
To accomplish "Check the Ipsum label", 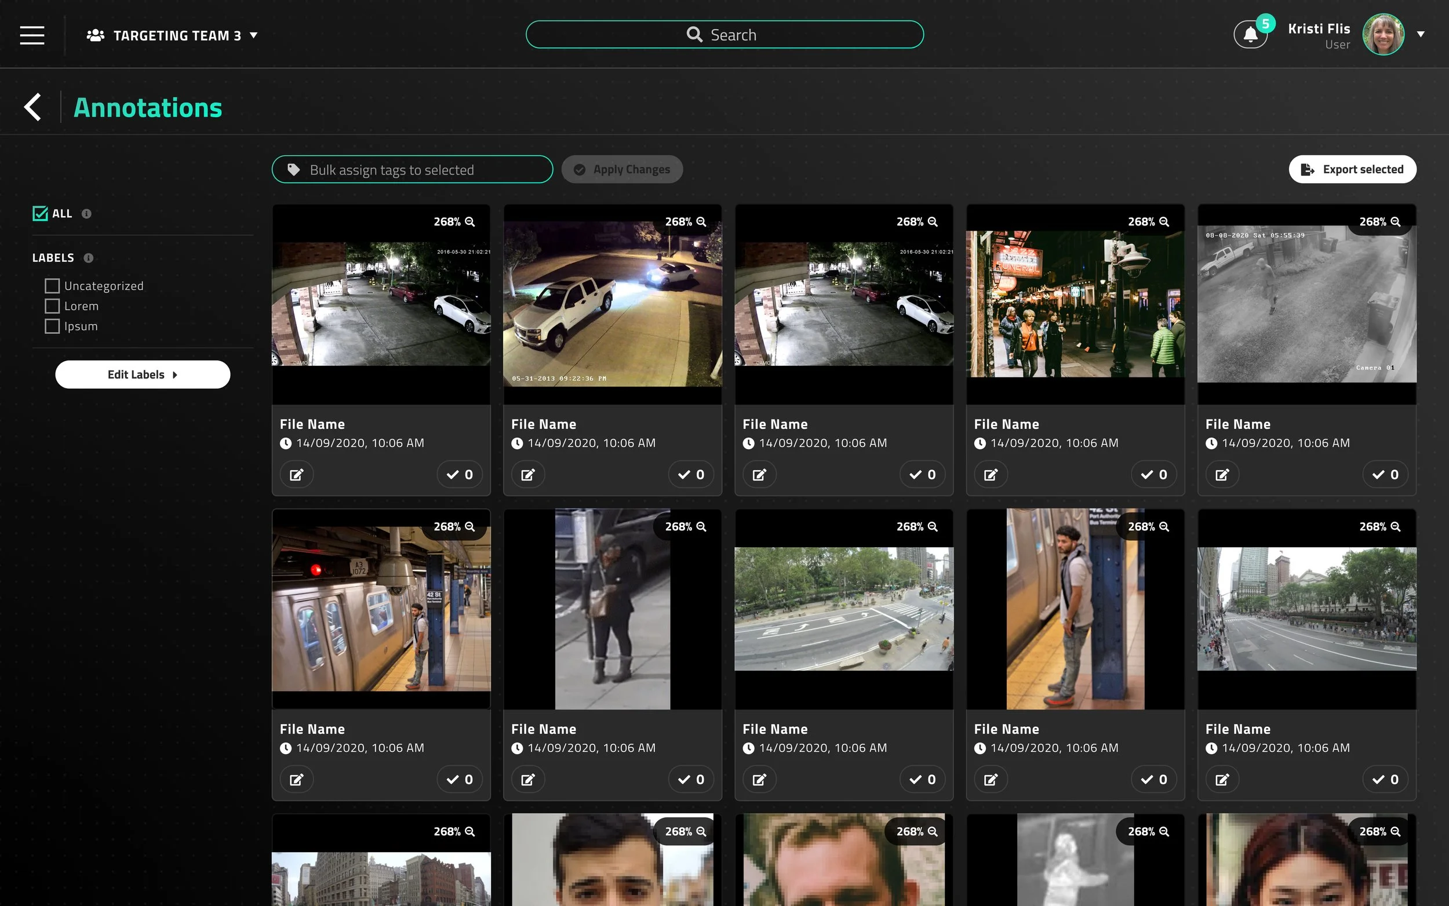I will coord(52,326).
